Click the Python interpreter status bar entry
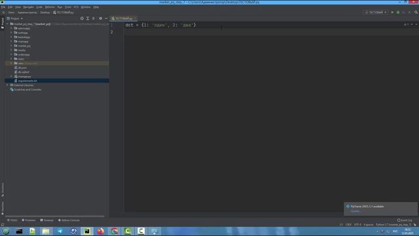Image resolution: width=419 pixels, height=236 pixels. [x=393, y=225]
